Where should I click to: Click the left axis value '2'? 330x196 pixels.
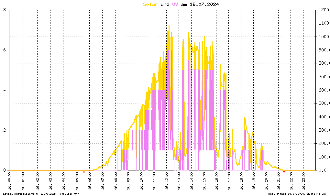tap(5, 130)
